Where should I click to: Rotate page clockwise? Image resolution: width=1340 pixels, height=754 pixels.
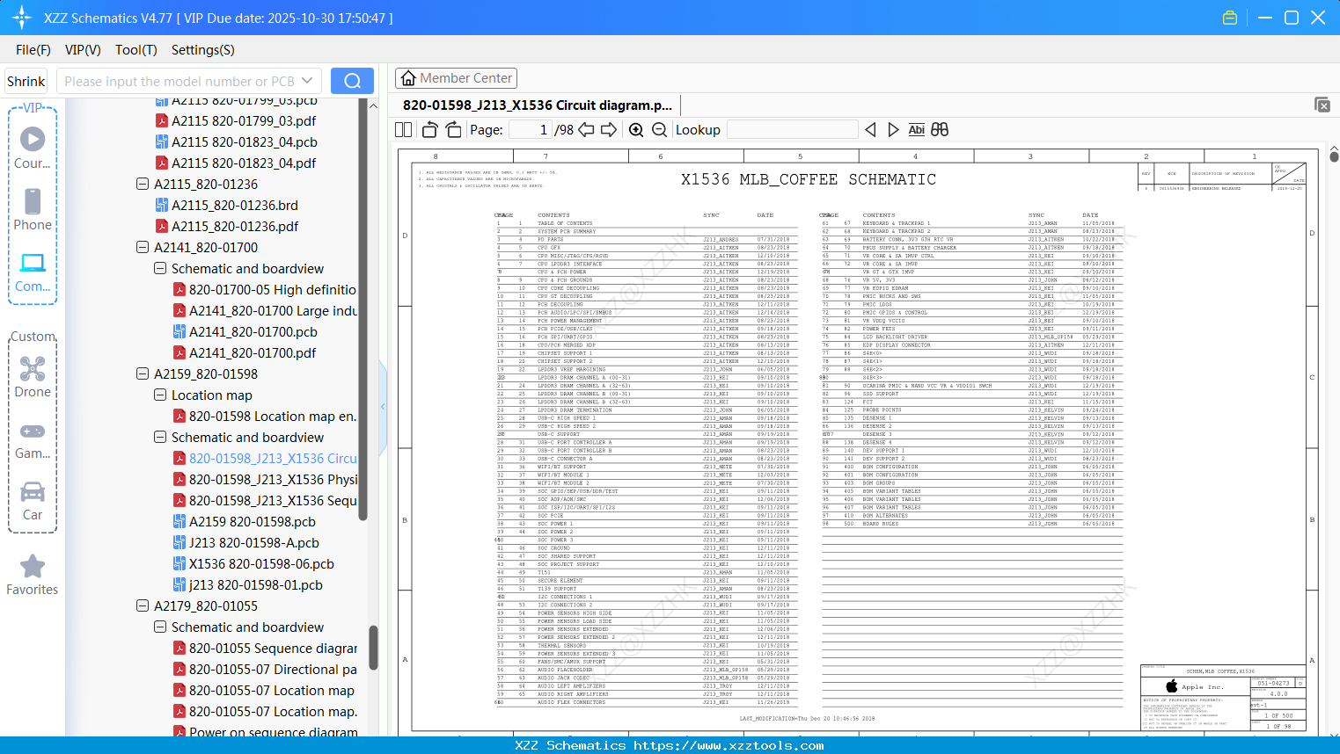pos(454,129)
